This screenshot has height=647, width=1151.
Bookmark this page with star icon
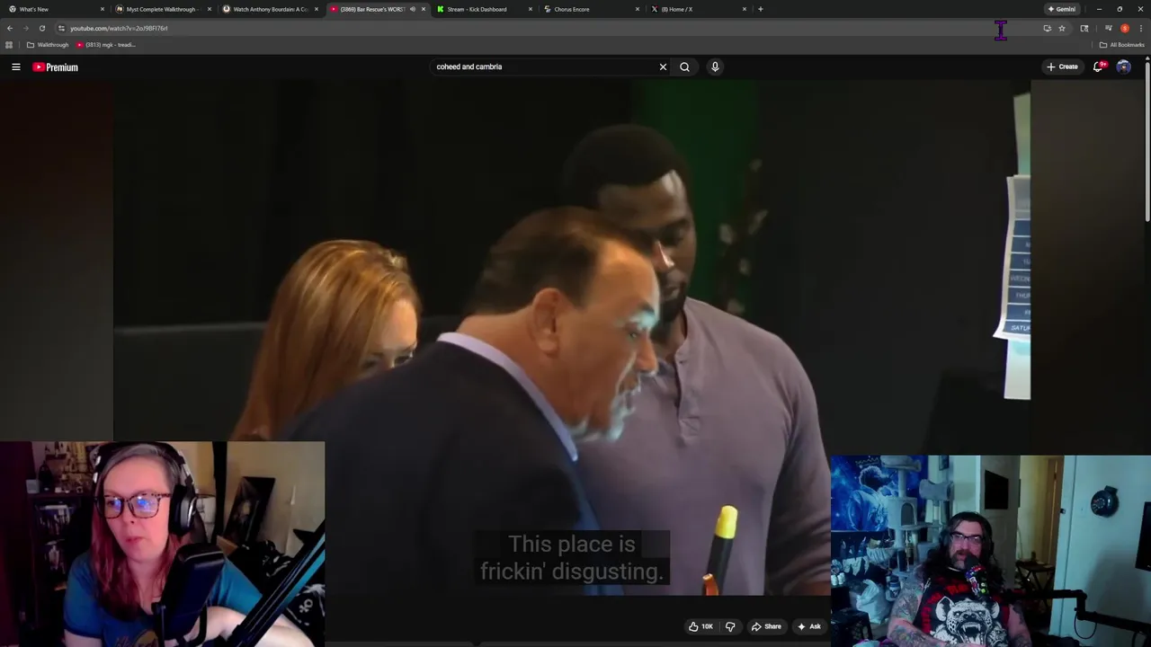(1061, 28)
